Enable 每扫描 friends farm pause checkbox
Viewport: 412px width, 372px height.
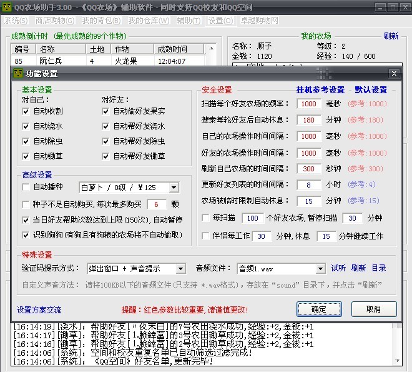click(x=205, y=218)
